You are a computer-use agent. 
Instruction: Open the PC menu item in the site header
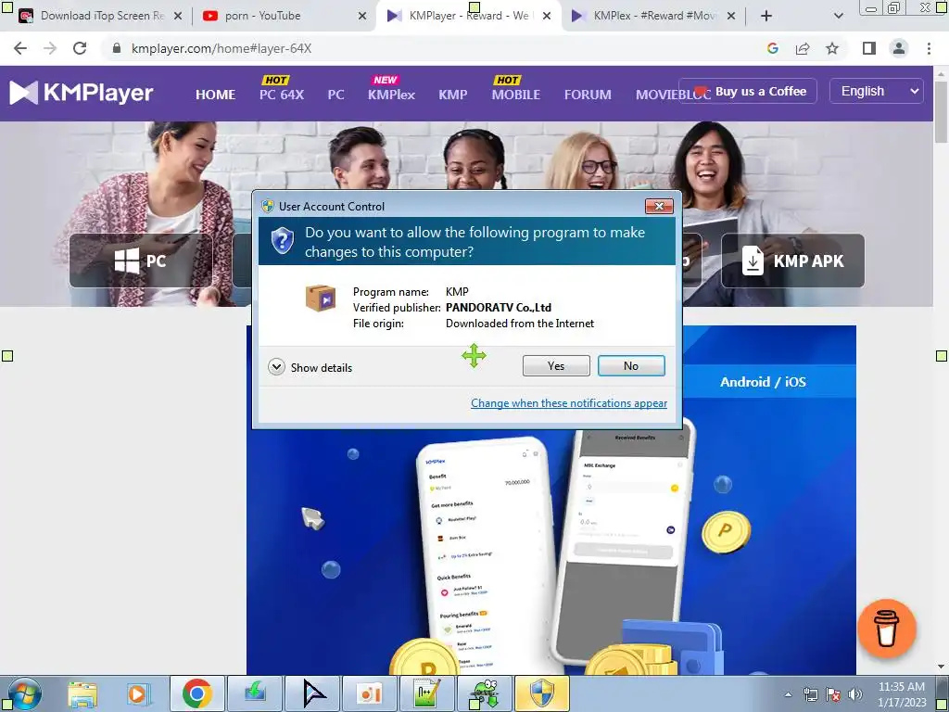coord(335,95)
